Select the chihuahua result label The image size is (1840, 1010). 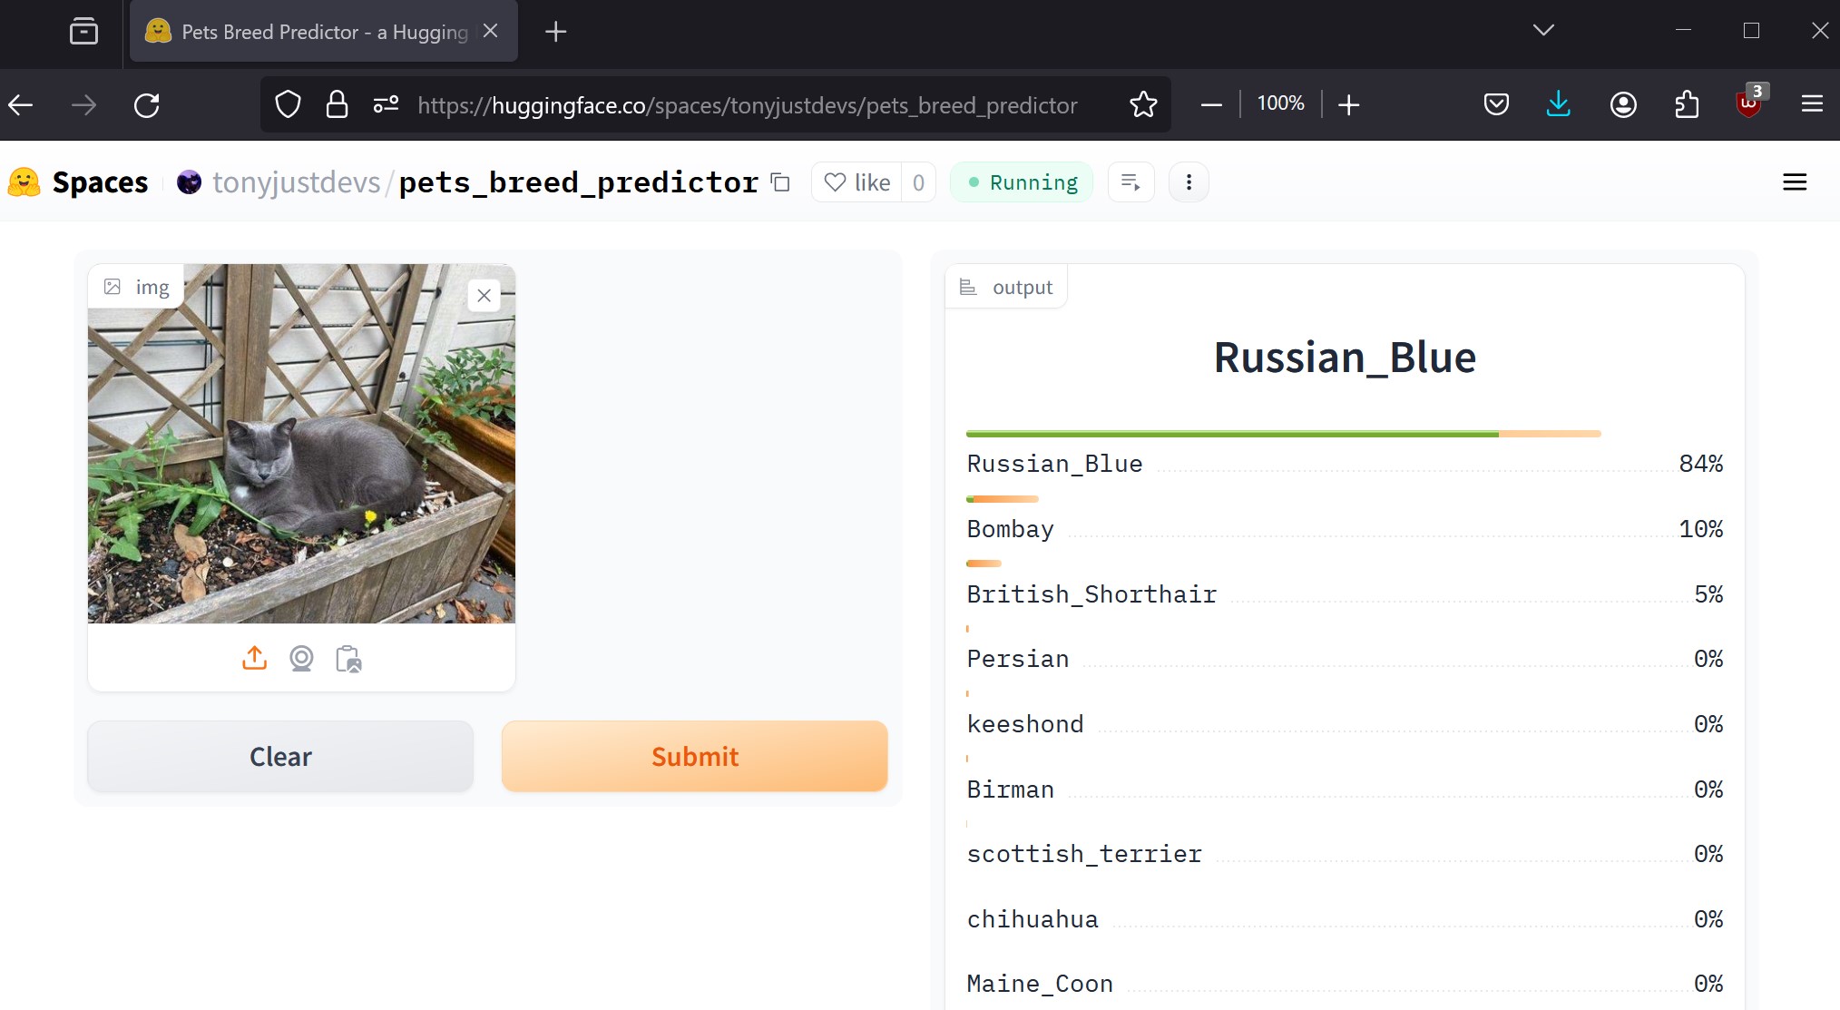point(1033,919)
